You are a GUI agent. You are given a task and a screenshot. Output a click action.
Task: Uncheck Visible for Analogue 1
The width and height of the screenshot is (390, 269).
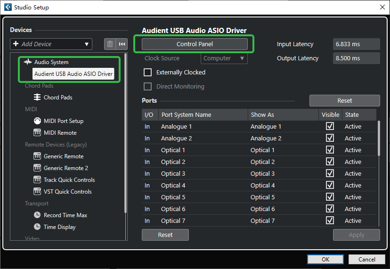(x=330, y=126)
